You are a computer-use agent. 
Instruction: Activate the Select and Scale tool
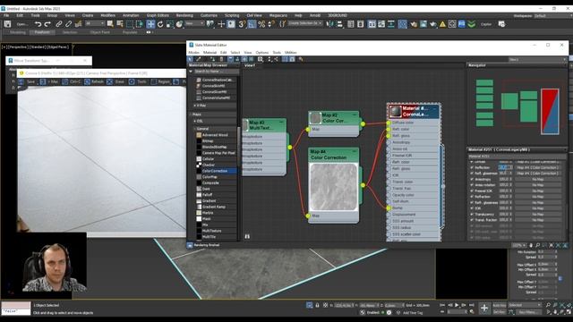169,24
